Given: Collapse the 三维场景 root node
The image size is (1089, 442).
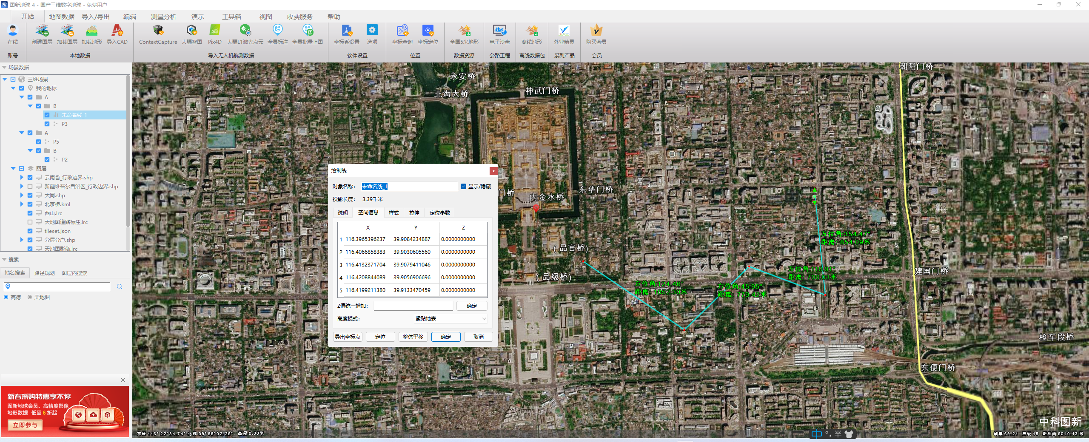Looking at the screenshot, I should tap(5, 79).
